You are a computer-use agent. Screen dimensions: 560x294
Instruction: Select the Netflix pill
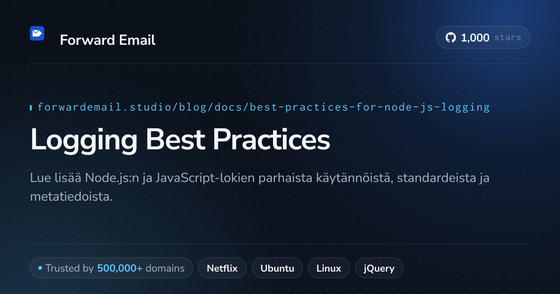click(x=222, y=268)
